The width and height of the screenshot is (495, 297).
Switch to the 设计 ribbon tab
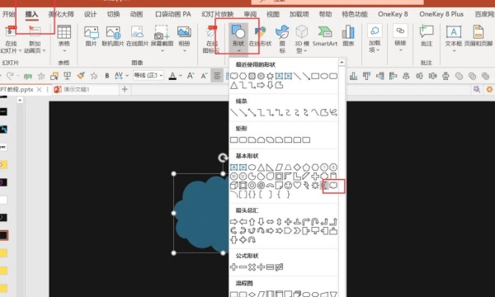click(90, 14)
